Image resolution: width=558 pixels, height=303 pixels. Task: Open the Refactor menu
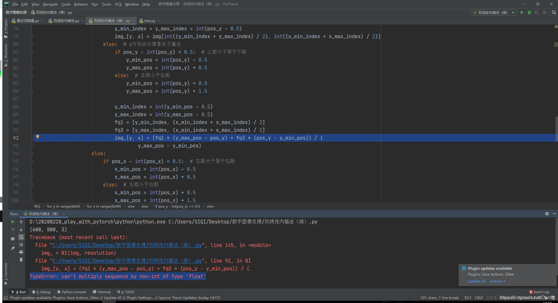[81, 4]
